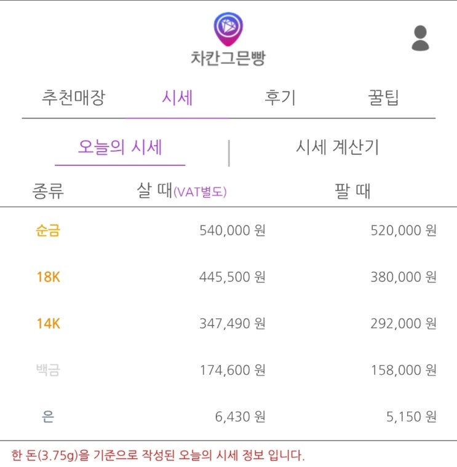The width and height of the screenshot is (457, 467).
Task: Open the 시세 계산기 sub-tab
Action: 337,147
